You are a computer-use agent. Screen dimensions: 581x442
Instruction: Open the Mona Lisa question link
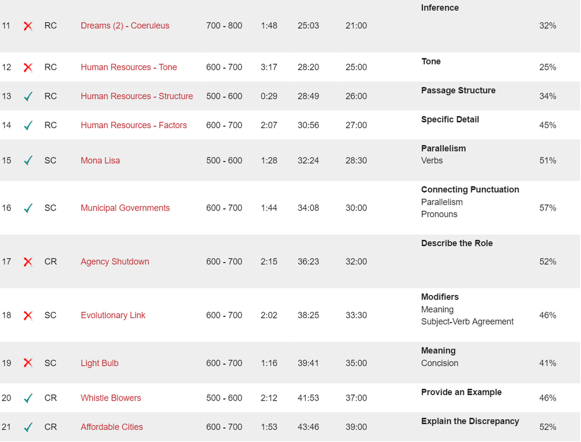[x=100, y=160]
